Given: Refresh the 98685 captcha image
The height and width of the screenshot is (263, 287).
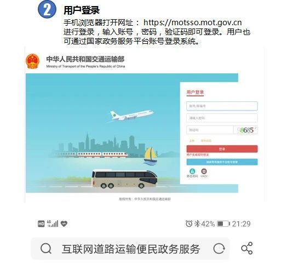Looking at the screenshot, I should click(245, 130).
